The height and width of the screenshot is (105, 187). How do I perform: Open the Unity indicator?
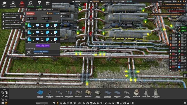pyautogui.click(x=31, y=3)
